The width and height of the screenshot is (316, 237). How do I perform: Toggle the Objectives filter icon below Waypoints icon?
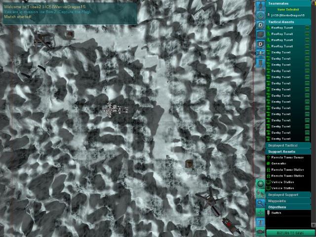coord(260,63)
